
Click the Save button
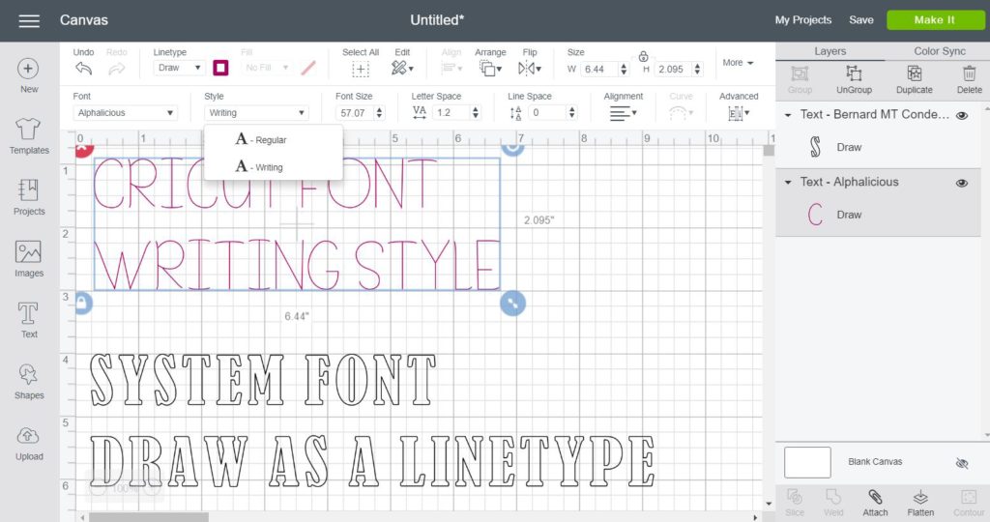pos(861,20)
